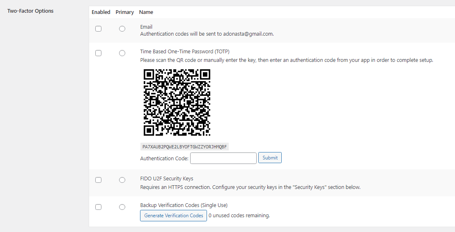Select TOTP as primary radio button
The width and height of the screenshot is (455, 232).
[122, 53]
